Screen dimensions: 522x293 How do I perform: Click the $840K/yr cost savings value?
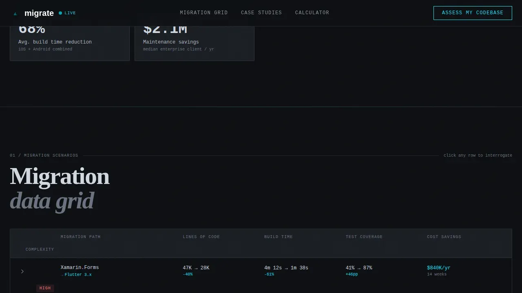(x=438, y=268)
